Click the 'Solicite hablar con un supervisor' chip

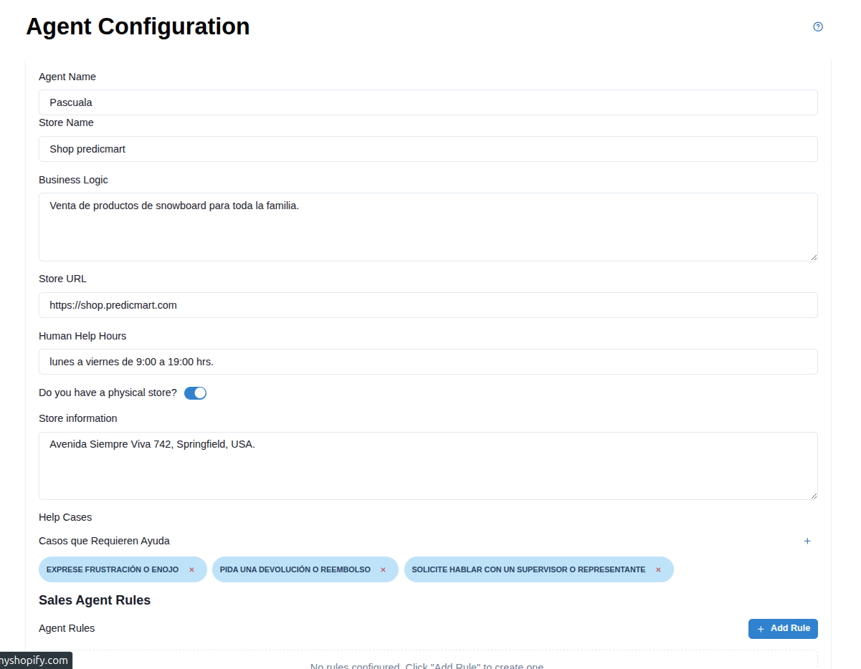528,570
